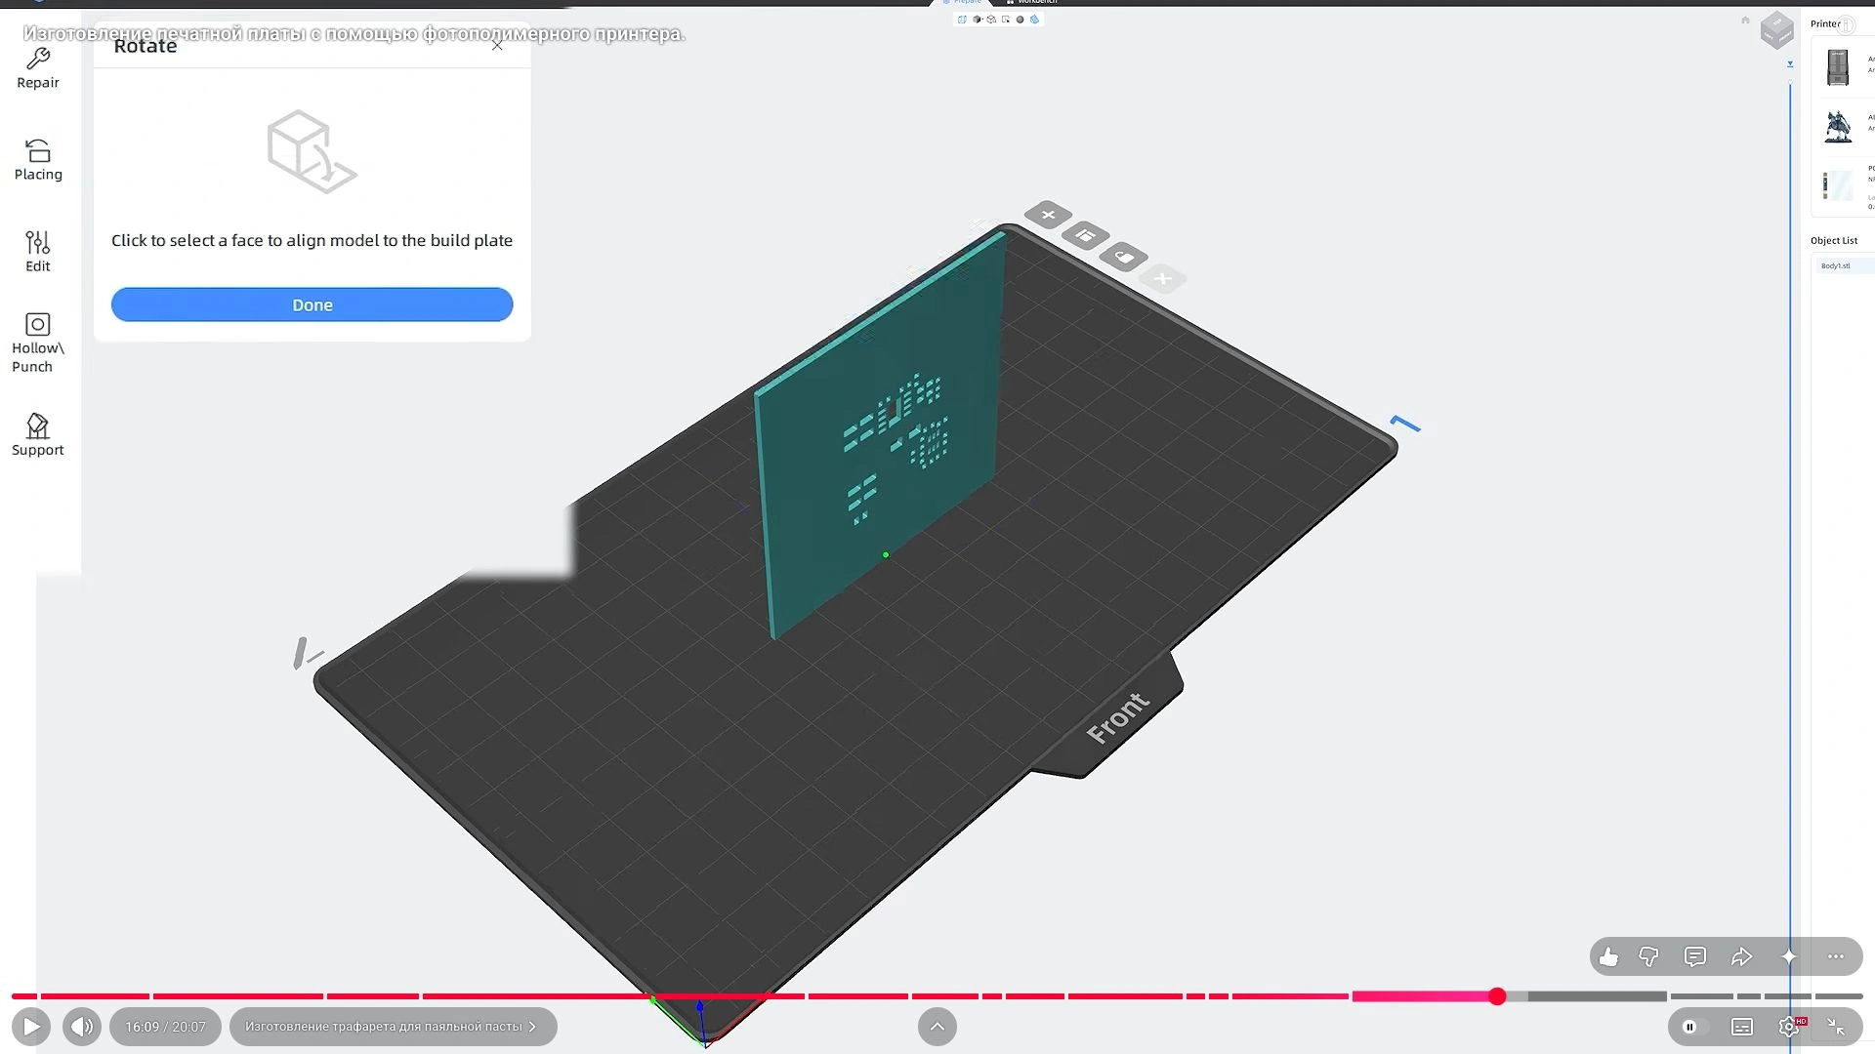Click the view orientation cube
The height and width of the screenshot is (1054, 1875).
1777,30
